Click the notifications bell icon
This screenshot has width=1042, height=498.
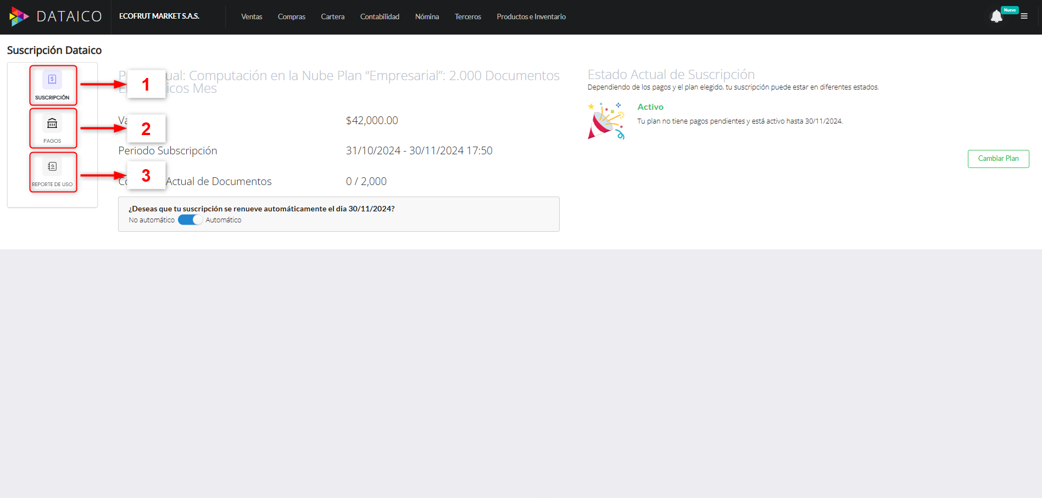[996, 17]
